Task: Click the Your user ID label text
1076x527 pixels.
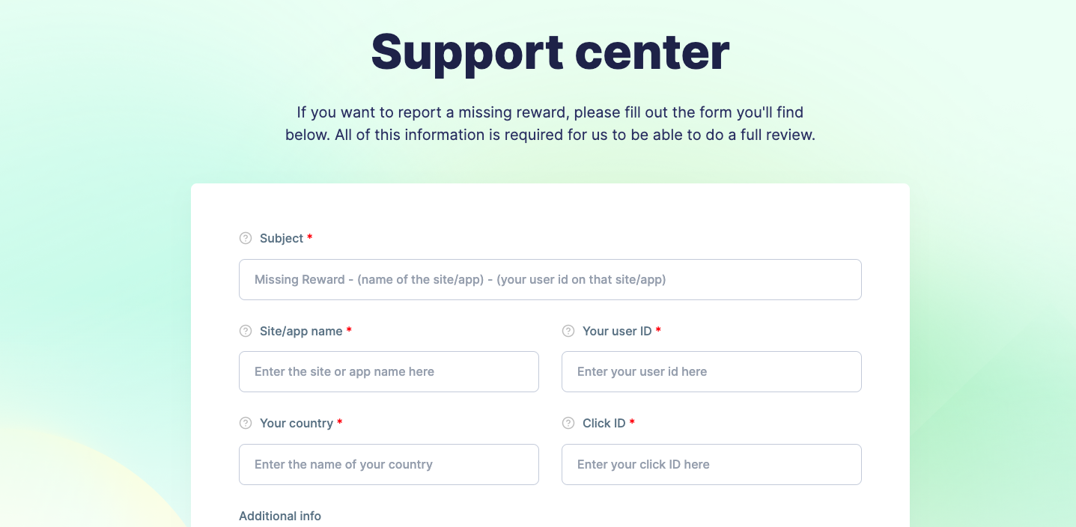Action: [x=616, y=331]
